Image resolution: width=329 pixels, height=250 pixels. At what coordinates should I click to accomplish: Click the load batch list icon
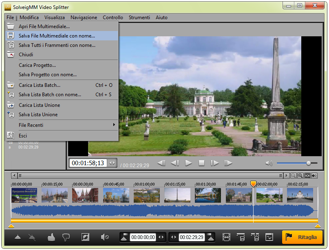tap(11, 85)
